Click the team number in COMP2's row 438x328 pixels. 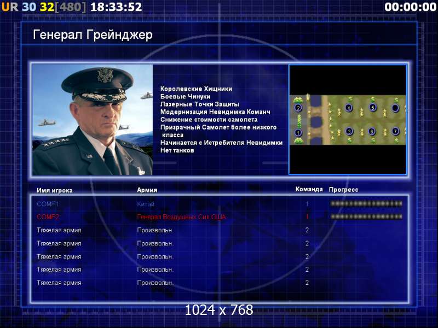coord(307,216)
